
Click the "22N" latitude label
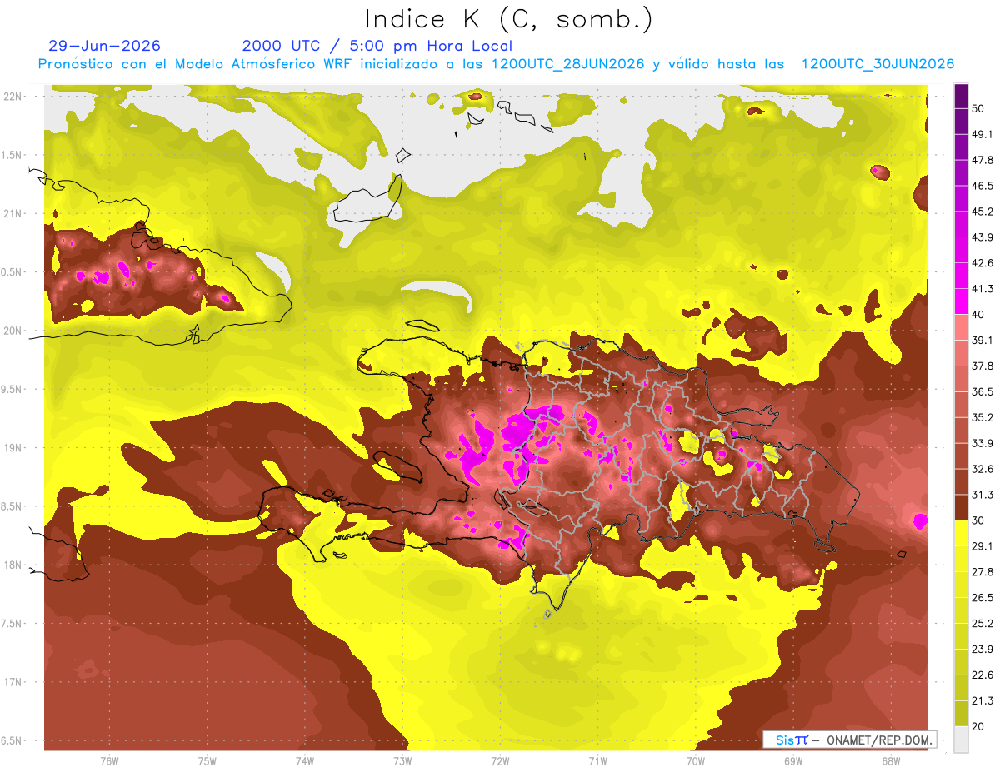click(14, 97)
